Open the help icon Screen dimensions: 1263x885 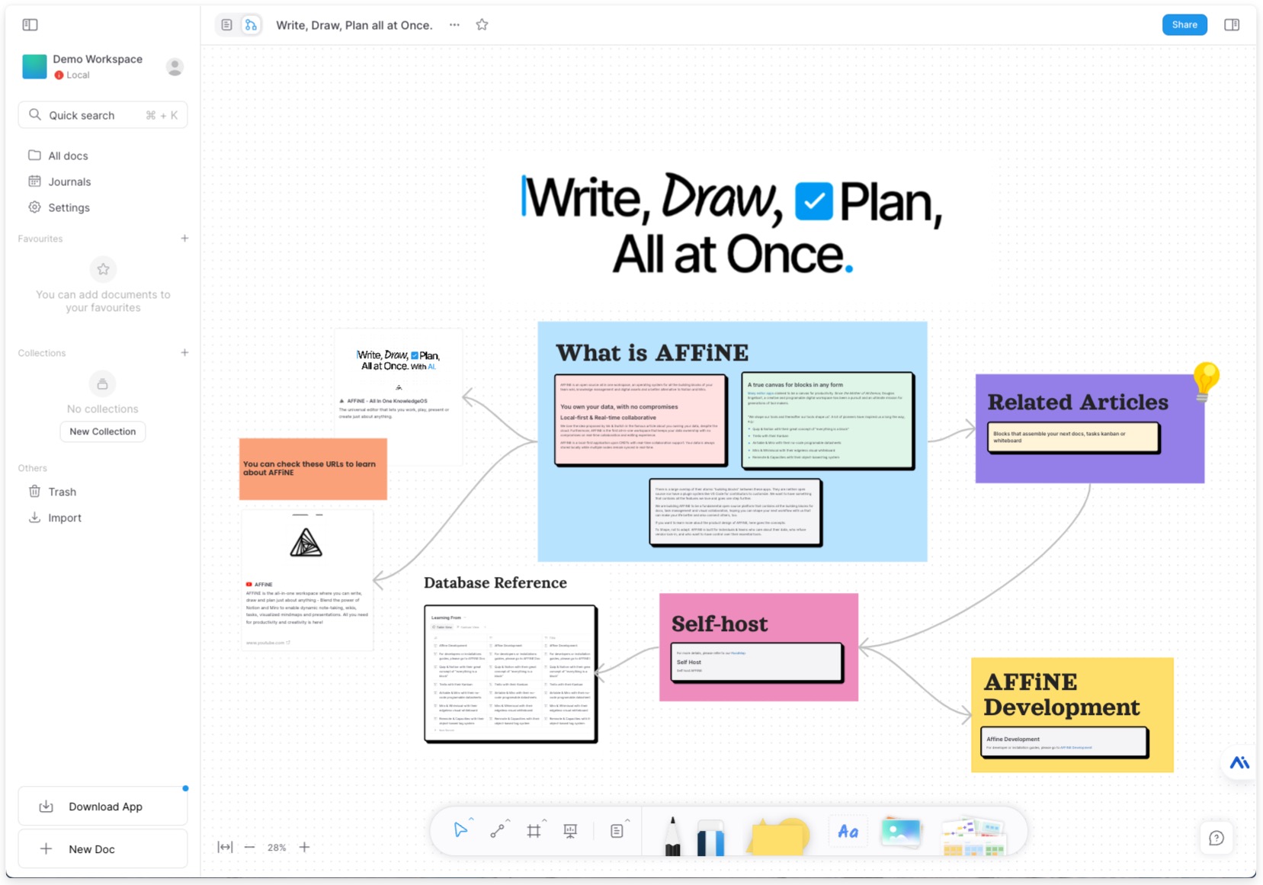1217,839
